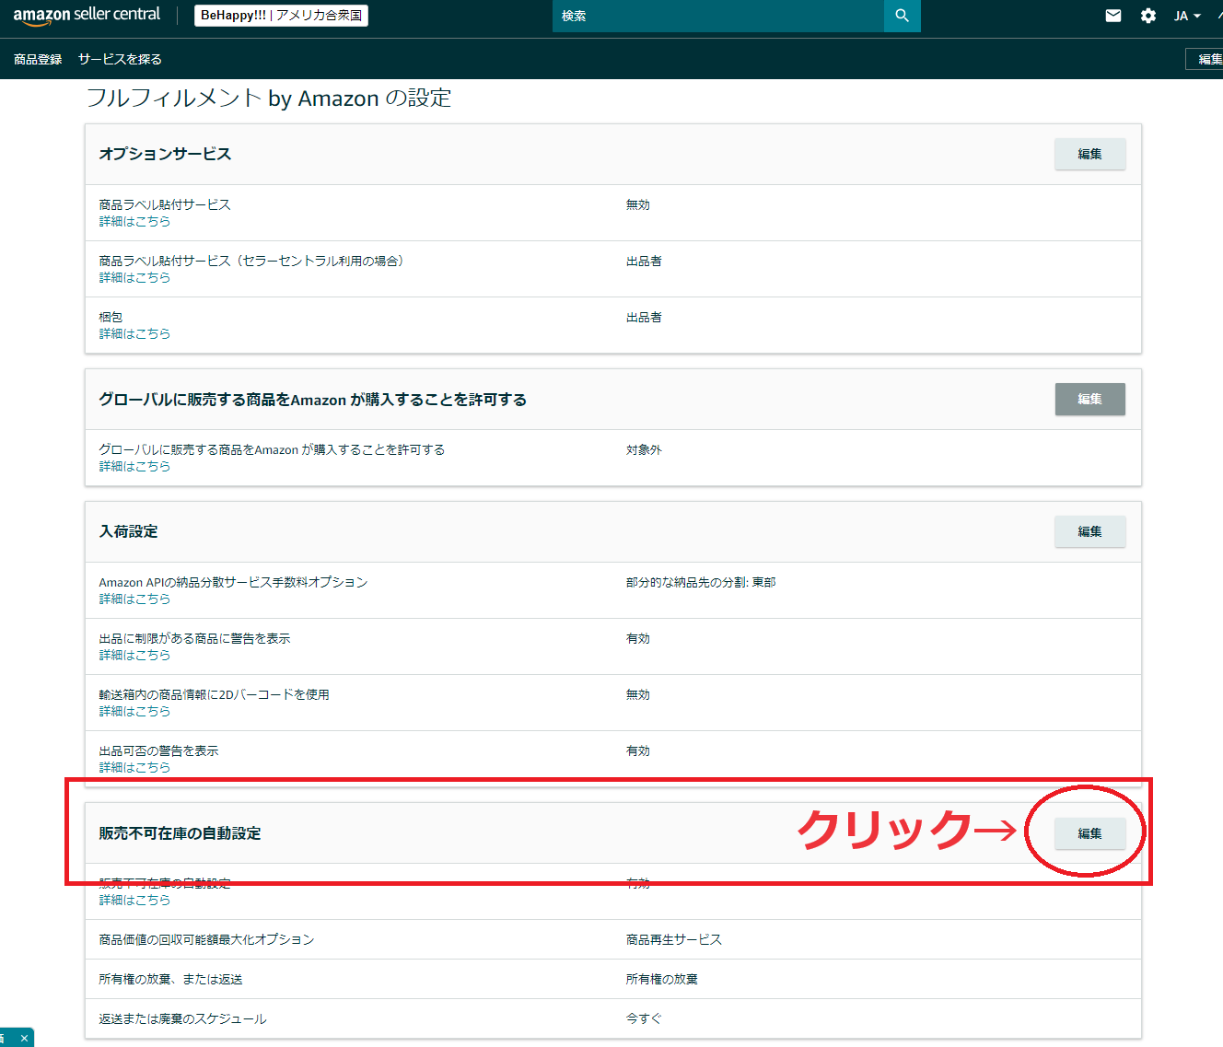
Task: Open 詳細はこちら under 商品ラベル貼付サービス(セラーセントラル利用の場合)
Action: pyautogui.click(x=134, y=277)
